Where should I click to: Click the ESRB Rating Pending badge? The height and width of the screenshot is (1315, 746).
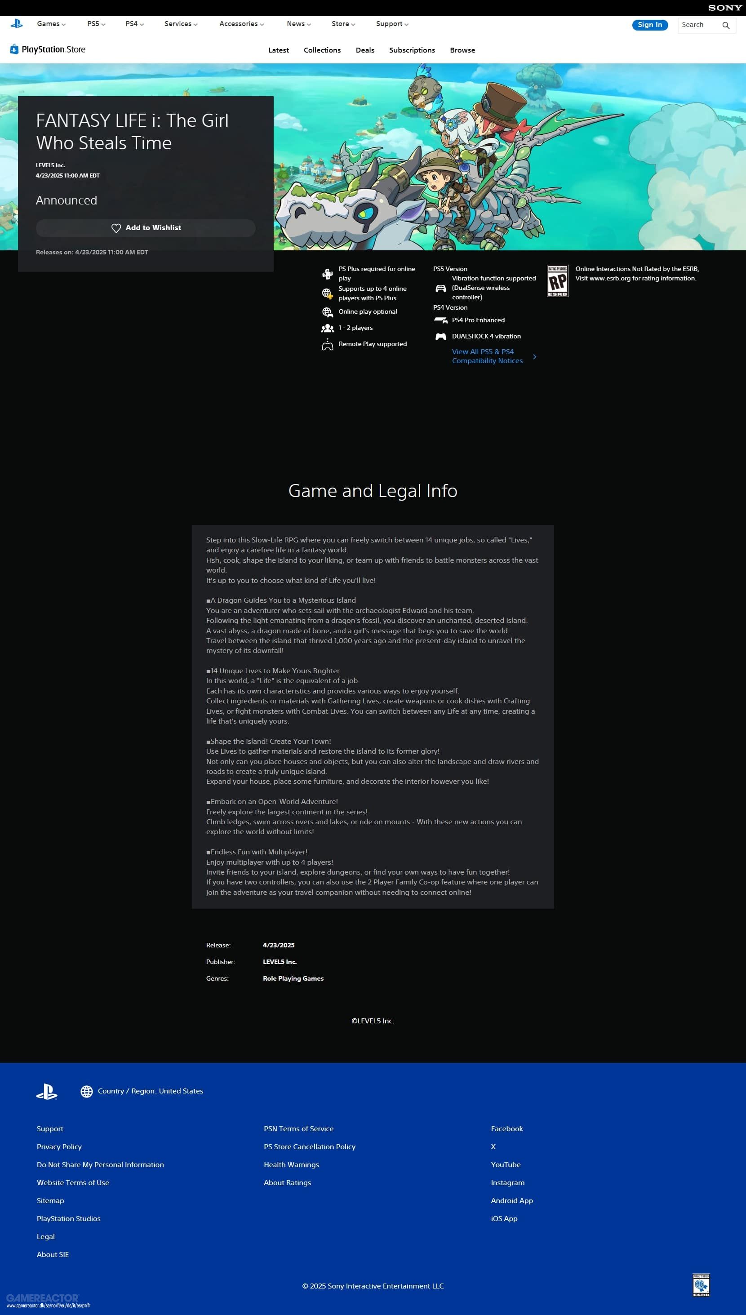coord(557,281)
